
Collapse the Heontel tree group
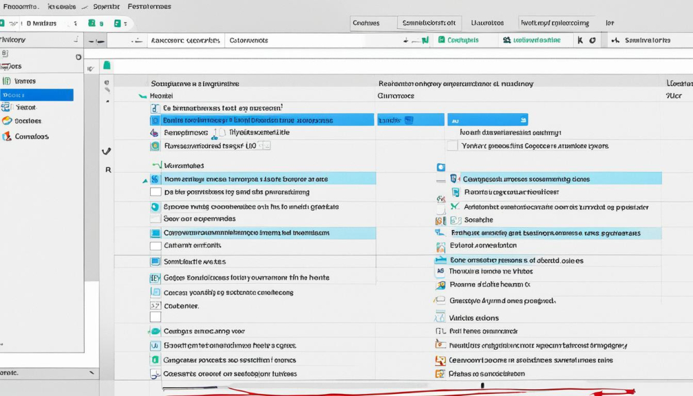coord(143,95)
